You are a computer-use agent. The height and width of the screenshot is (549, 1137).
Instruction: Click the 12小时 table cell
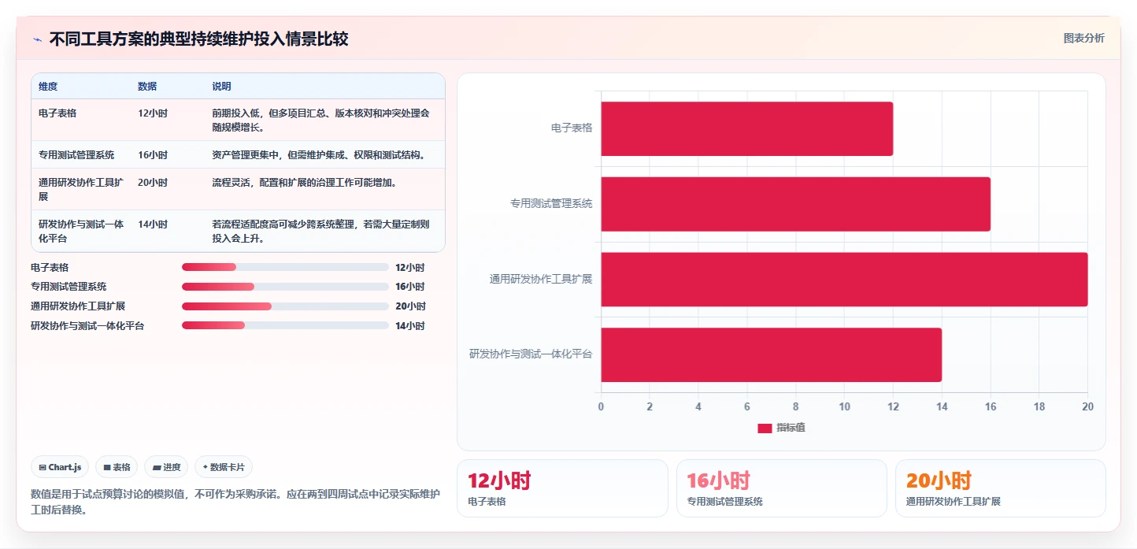[153, 113]
